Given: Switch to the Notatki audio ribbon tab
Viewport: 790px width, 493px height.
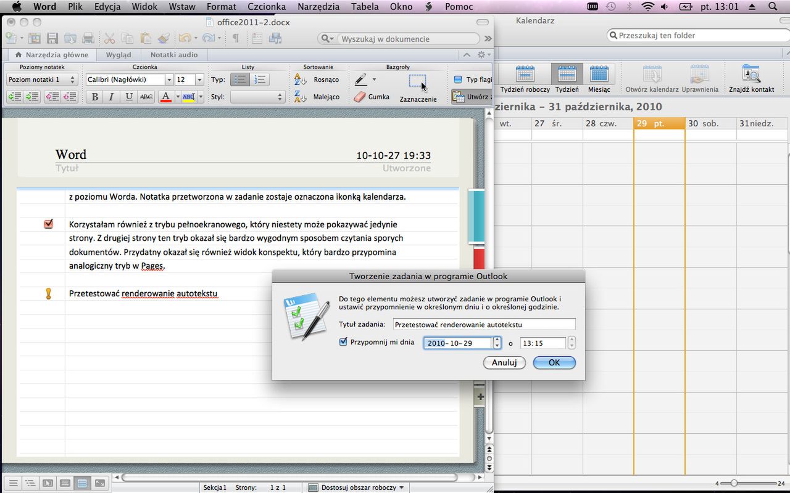Looking at the screenshot, I should click(x=174, y=55).
